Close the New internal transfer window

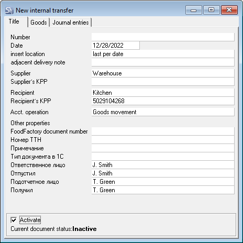pyautogui.click(x=229, y=10)
